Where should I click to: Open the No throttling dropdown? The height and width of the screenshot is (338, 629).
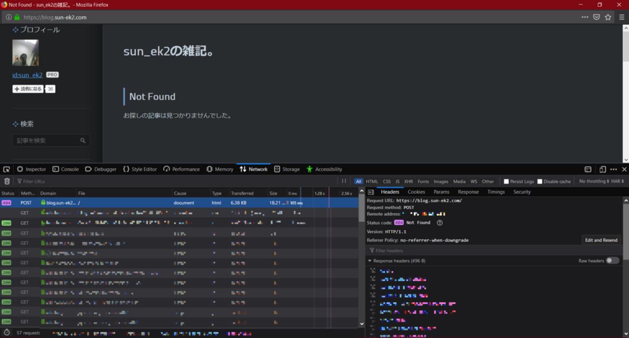tap(594, 182)
